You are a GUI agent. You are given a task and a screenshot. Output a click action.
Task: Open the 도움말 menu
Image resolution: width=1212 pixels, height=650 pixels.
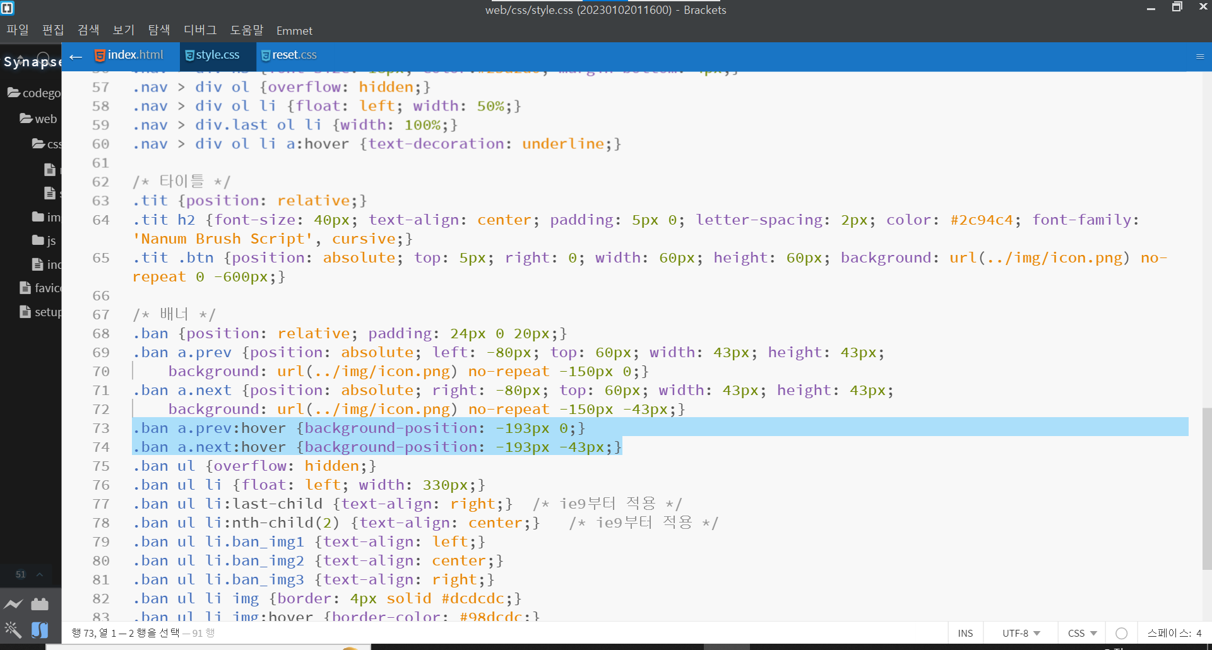(x=247, y=30)
